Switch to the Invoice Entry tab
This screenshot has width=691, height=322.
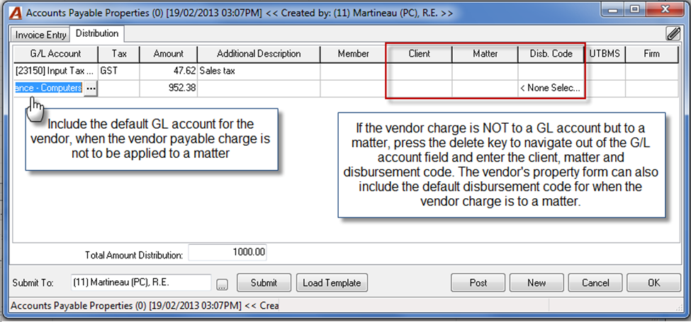click(x=40, y=35)
